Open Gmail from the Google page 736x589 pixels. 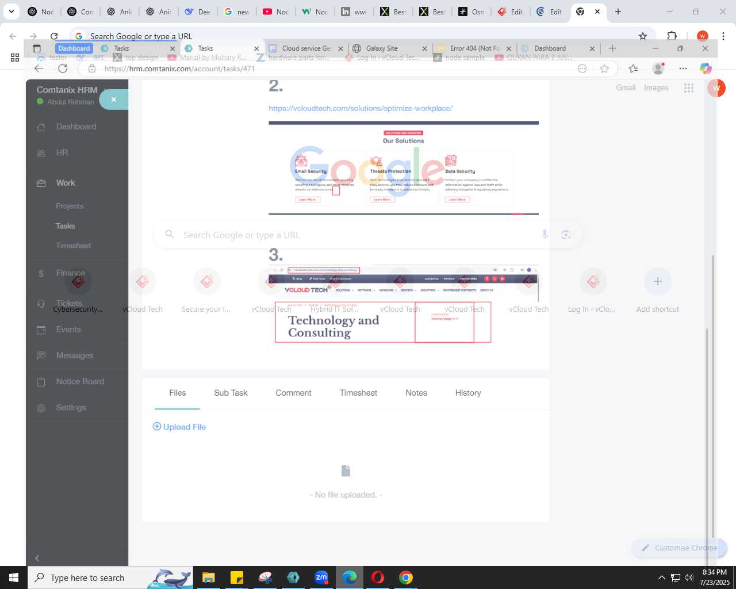[626, 88]
